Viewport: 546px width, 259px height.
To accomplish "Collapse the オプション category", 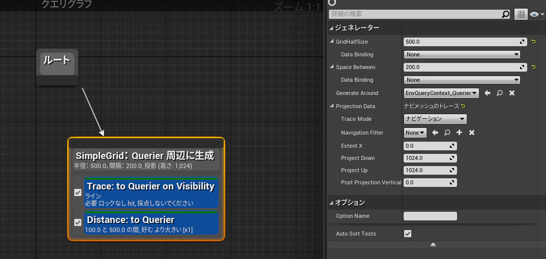I will (331, 202).
